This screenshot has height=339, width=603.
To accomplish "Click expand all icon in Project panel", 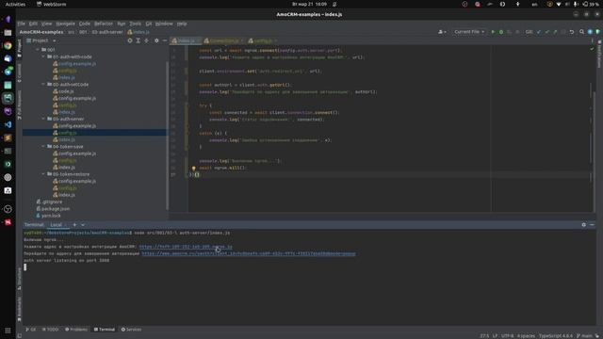I will coord(139,40).
